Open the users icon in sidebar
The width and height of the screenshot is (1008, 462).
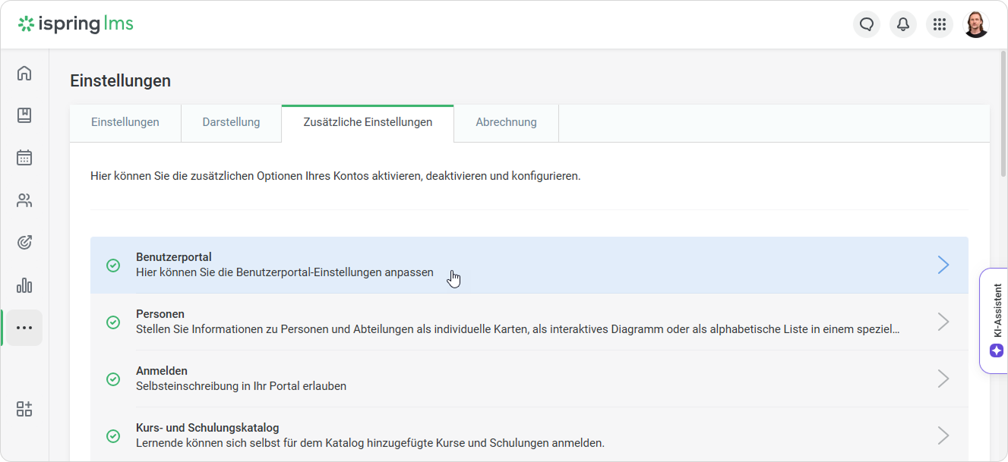[24, 200]
